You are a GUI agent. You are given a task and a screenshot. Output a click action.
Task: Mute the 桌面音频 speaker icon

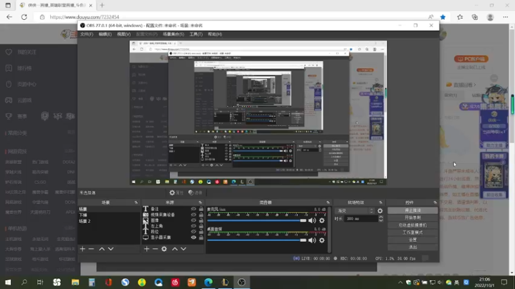[312, 240]
